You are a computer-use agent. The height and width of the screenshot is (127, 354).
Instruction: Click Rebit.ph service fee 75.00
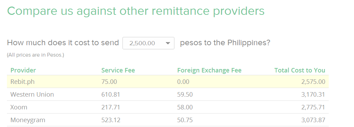(109, 81)
